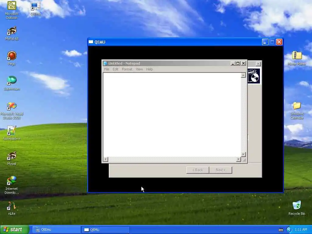The image size is (312, 234).
Task: Launch Pego desktop shortcut
Action: coord(12,58)
